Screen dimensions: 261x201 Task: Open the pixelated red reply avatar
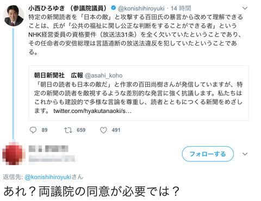point(14,154)
